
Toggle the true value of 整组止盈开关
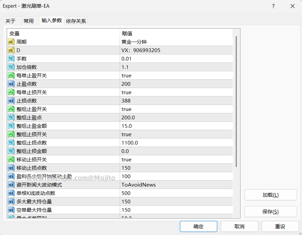point(176,109)
